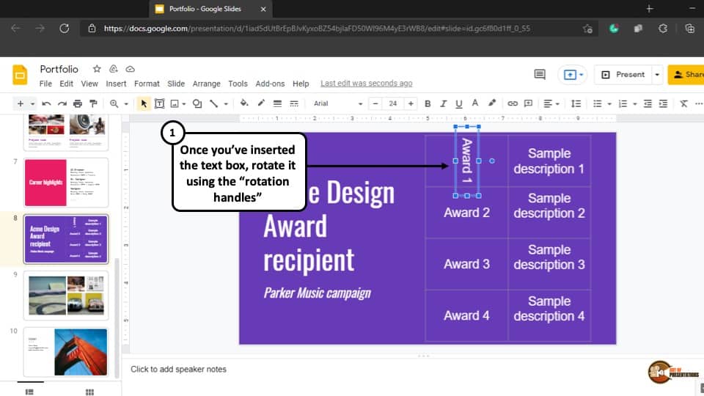Add a comment from toolbar

[529, 103]
